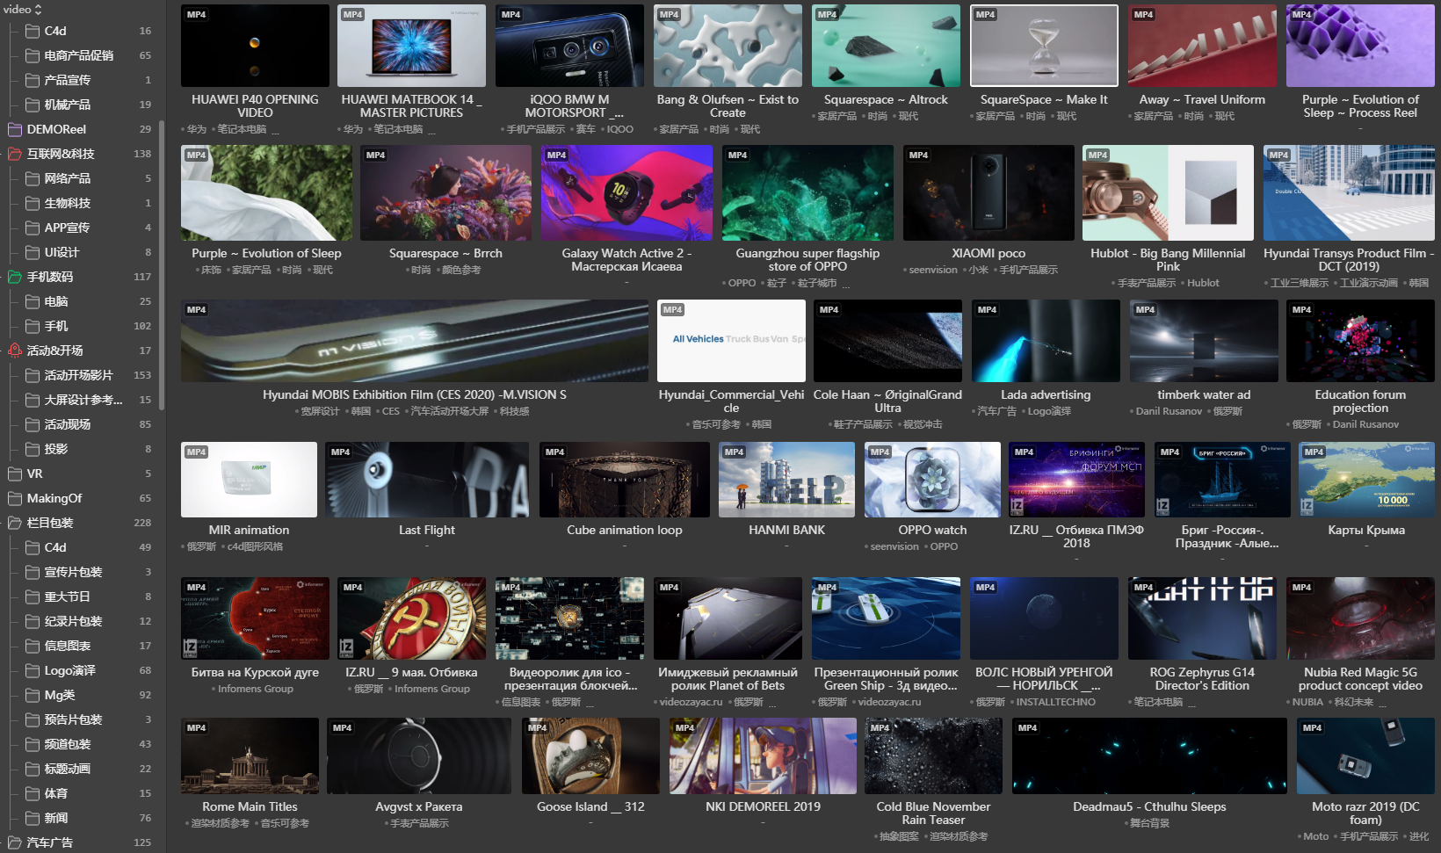Click the Infomens Group tag under Битва на Курской дуге
The width and height of the screenshot is (1441, 853).
[256, 689]
